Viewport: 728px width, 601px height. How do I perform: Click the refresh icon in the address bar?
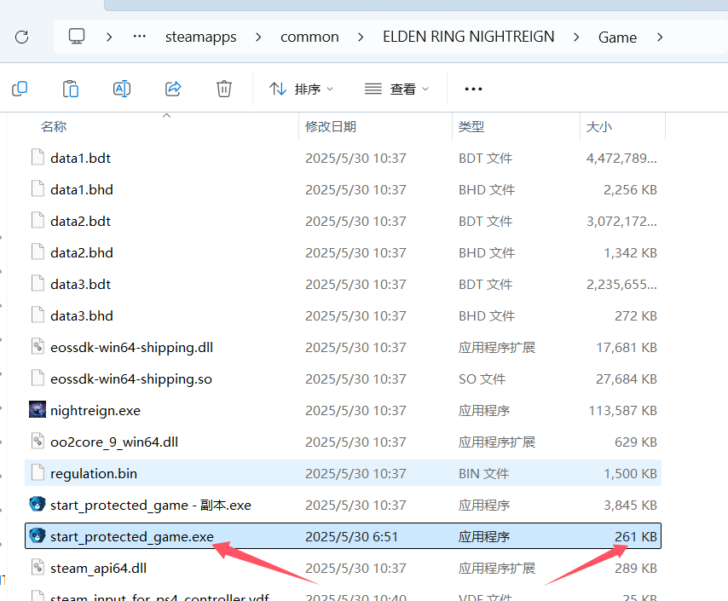[x=22, y=37]
